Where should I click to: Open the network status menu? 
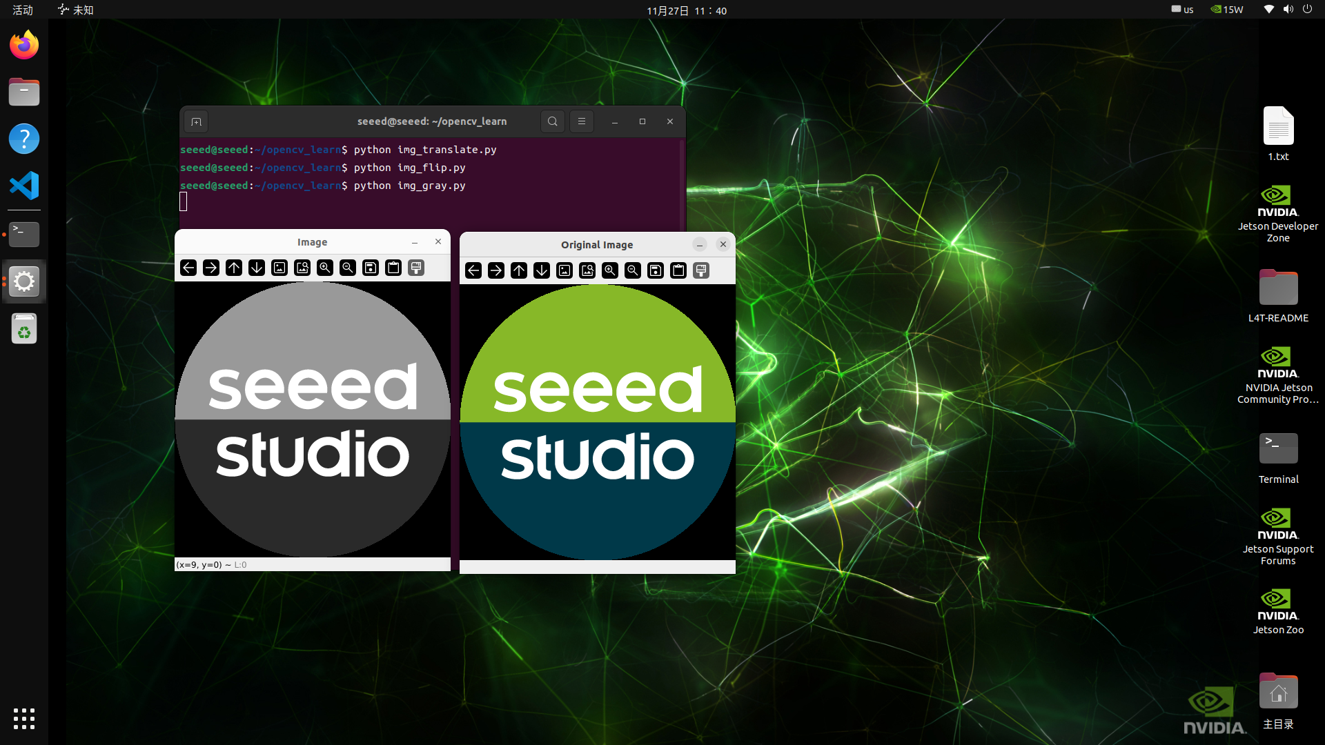click(x=1268, y=10)
